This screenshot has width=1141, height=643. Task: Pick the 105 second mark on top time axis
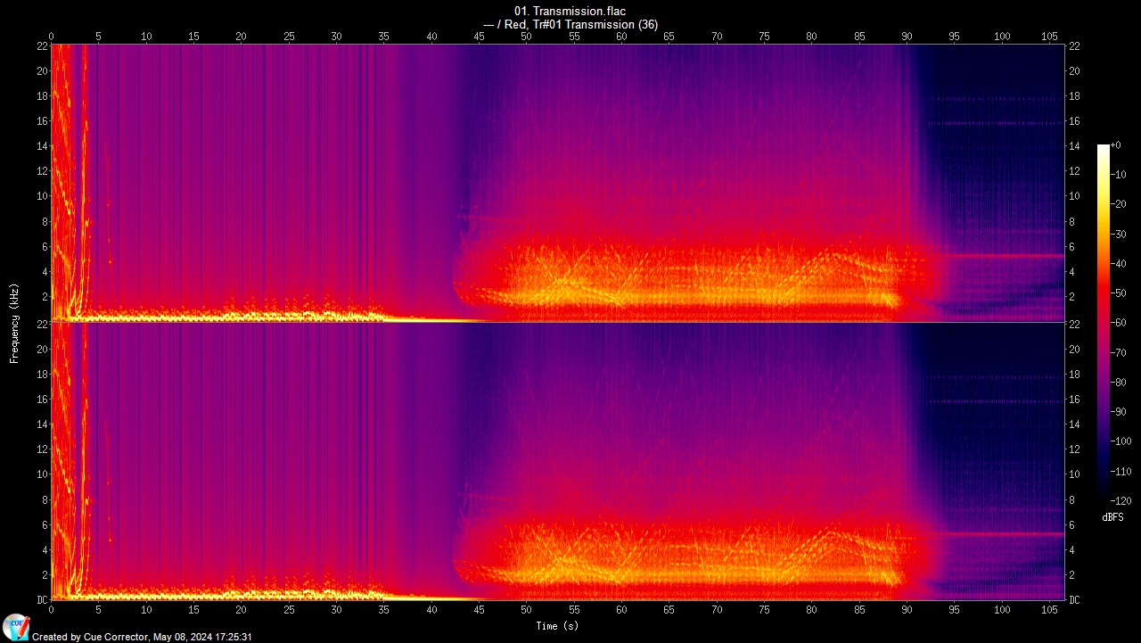(1049, 37)
